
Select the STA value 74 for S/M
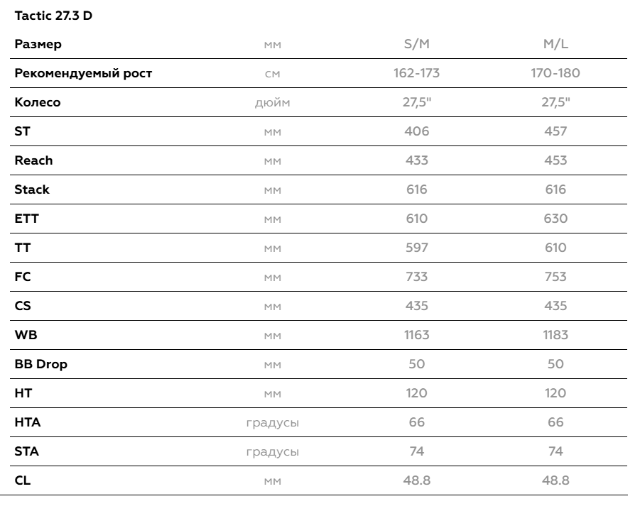(x=417, y=451)
